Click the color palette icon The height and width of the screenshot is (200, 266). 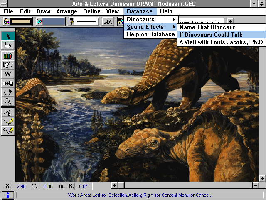(7, 21)
